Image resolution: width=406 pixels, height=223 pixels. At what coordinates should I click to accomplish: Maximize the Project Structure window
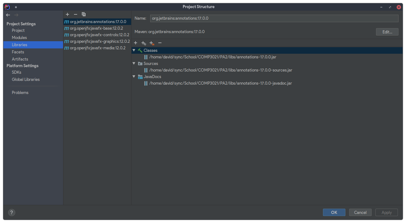pos(390,7)
